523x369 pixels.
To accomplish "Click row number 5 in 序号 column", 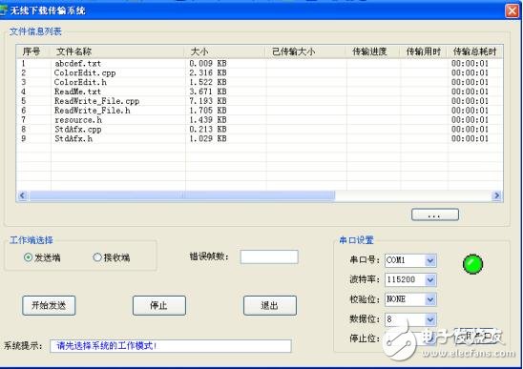I will point(23,101).
